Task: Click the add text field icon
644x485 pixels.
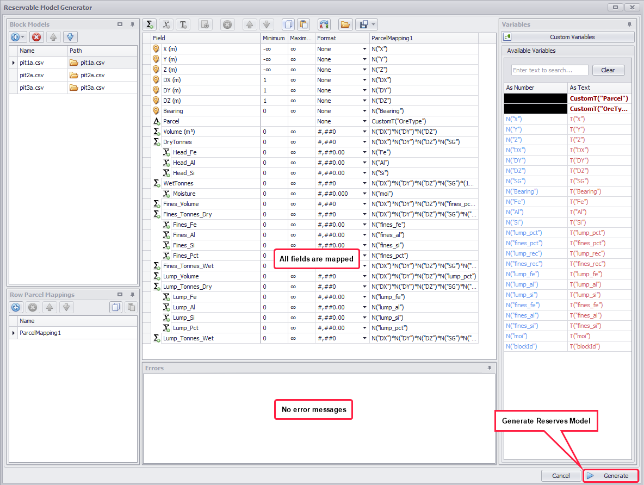Action: click(183, 24)
